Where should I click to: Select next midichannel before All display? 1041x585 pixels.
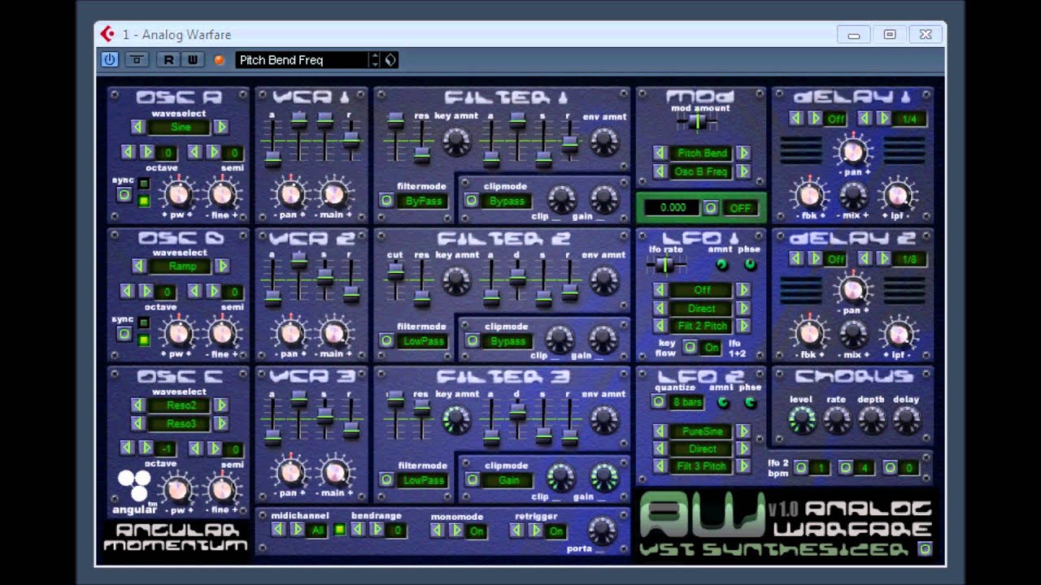pos(297,531)
